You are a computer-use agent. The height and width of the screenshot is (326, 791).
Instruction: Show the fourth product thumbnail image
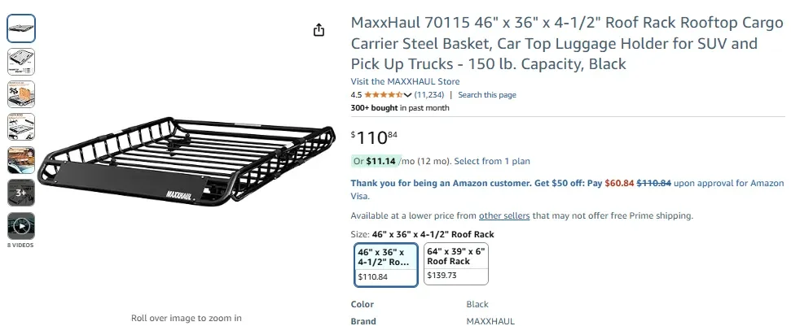[21, 127]
